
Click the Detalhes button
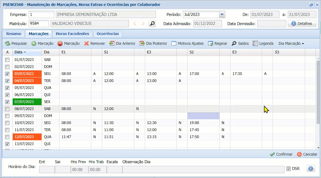pyautogui.click(x=302, y=24)
